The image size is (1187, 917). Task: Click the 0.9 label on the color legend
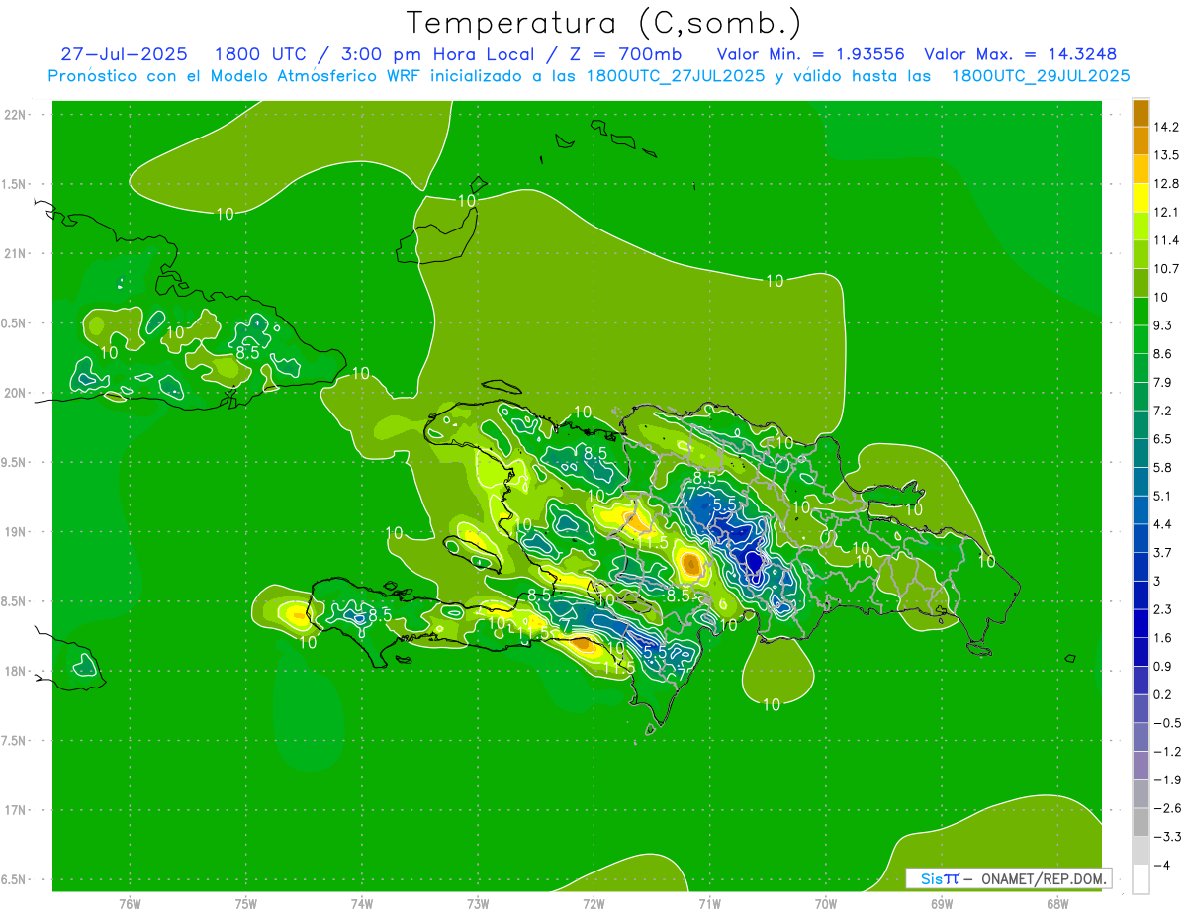click(1162, 666)
